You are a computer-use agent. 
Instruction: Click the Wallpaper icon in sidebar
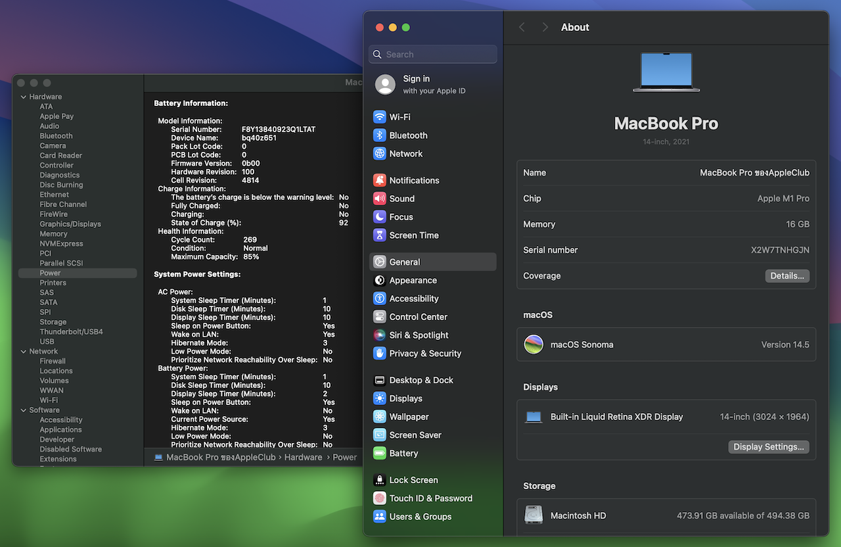(380, 417)
